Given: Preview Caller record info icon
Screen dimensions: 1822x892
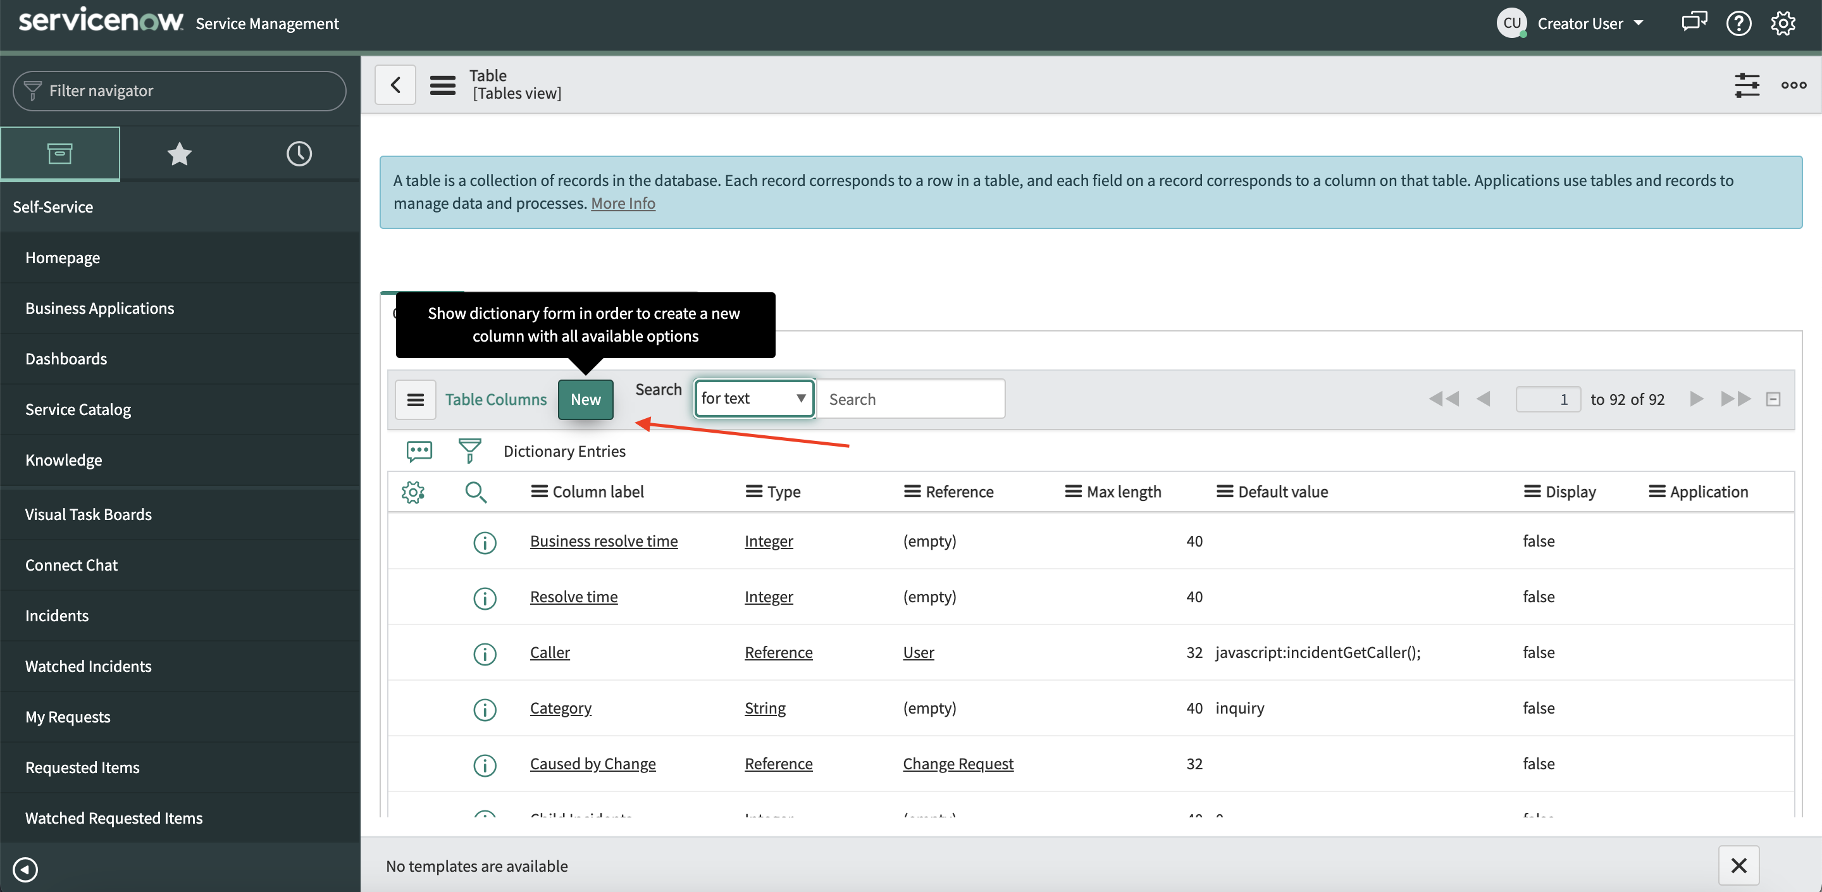Looking at the screenshot, I should pos(485,654).
